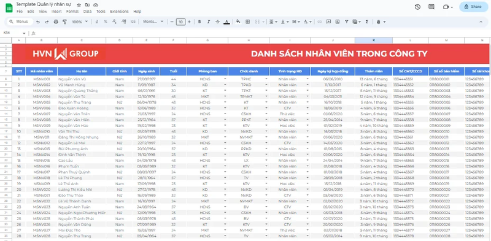The height and width of the screenshot is (241, 491).
Task: Star the document
Action: click(79, 5)
